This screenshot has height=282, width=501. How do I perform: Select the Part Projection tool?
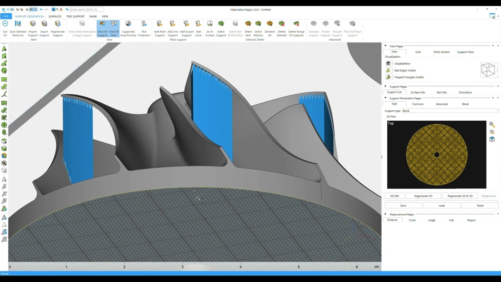click(x=144, y=29)
